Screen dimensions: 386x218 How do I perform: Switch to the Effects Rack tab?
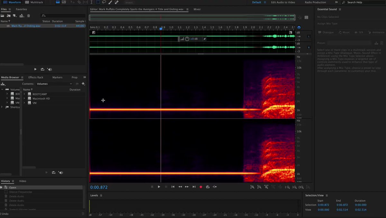point(36,77)
